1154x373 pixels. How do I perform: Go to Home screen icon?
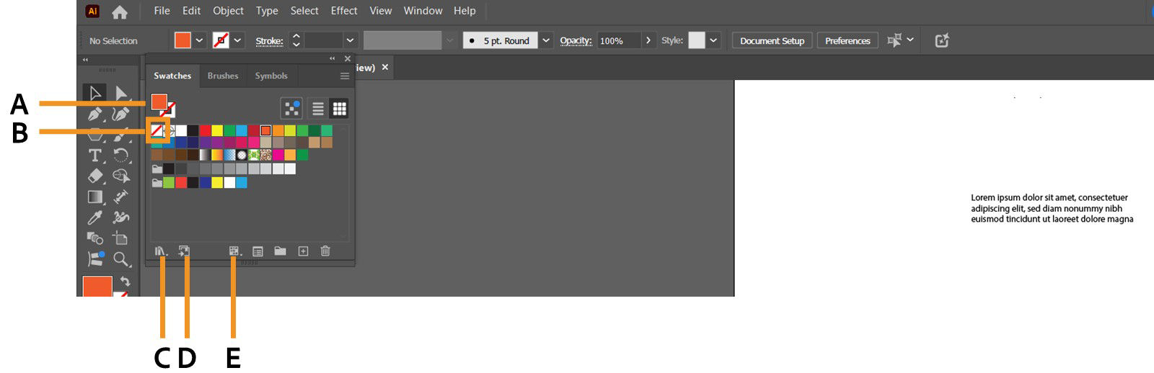(x=120, y=12)
